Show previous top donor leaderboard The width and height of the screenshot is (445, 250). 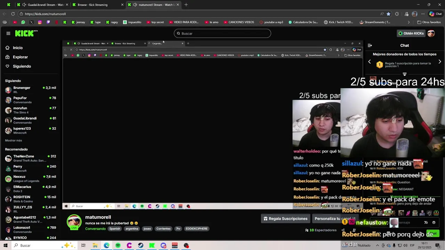370,62
